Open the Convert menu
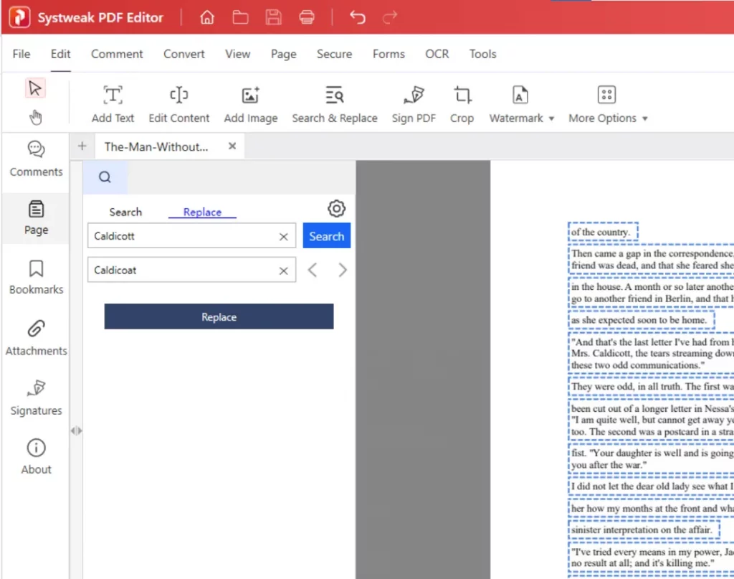Viewport: 734px width, 579px height. click(184, 54)
